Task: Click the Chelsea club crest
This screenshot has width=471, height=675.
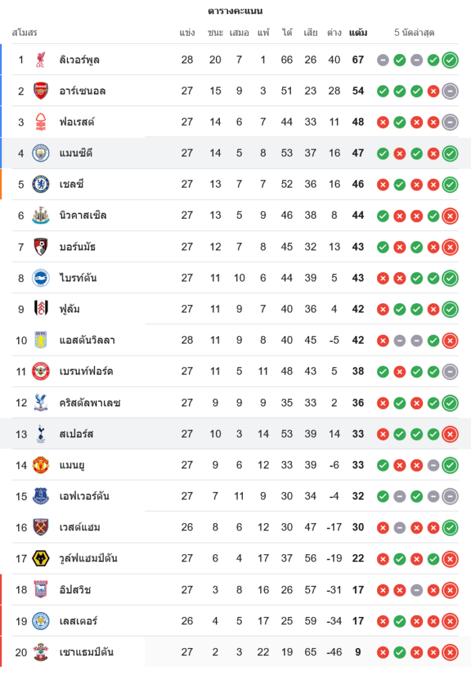Action: click(40, 184)
